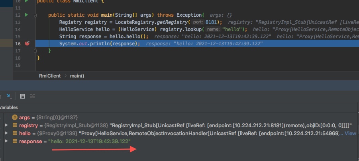359x161 pixels.
Task: Click the Run to Cursor debugger icon
Action: (10, 96)
